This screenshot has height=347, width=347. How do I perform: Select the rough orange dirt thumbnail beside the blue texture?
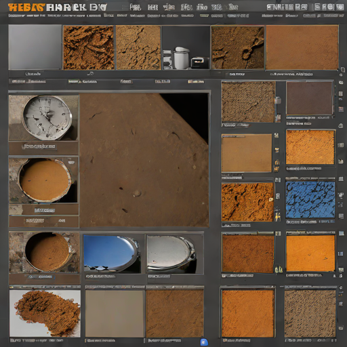pos(247,202)
